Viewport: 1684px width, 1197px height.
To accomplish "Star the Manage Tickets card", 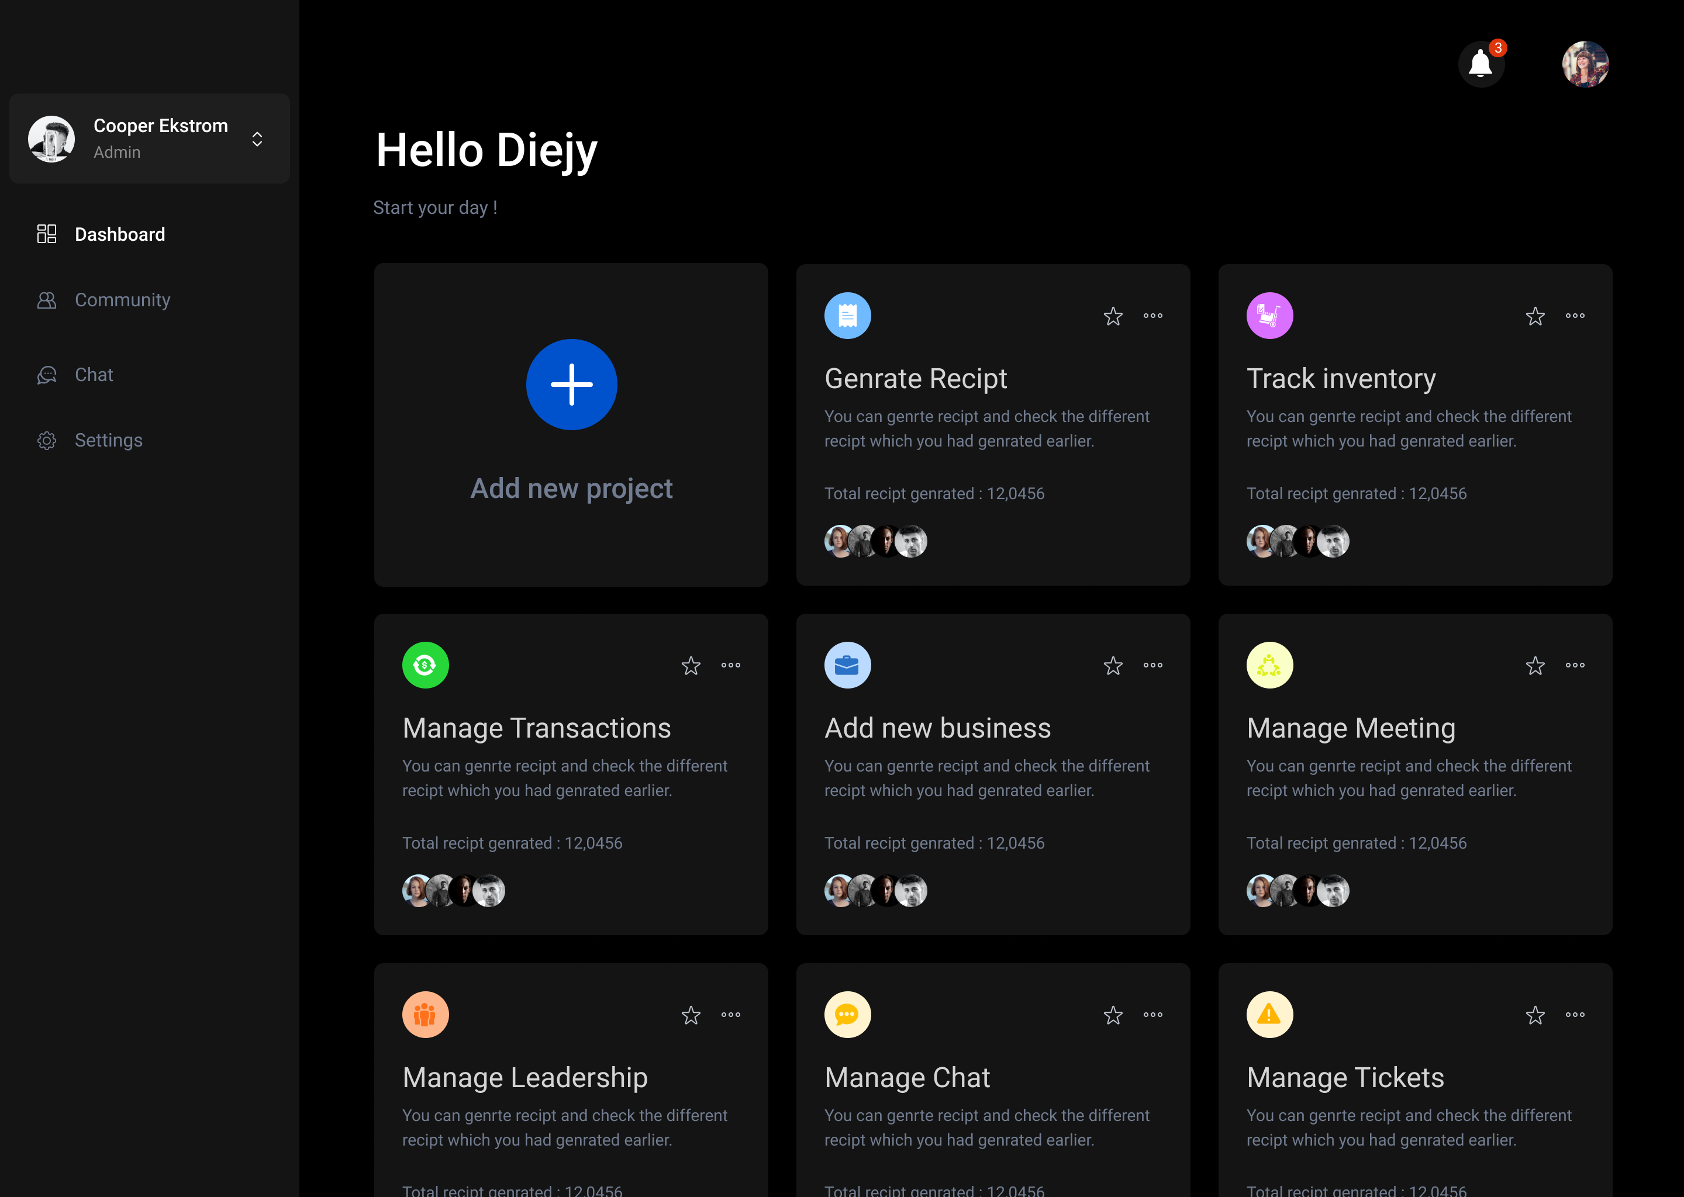I will click(x=1535, y=1015).
